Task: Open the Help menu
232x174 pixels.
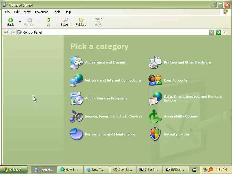Action: [x=68, y=12]
